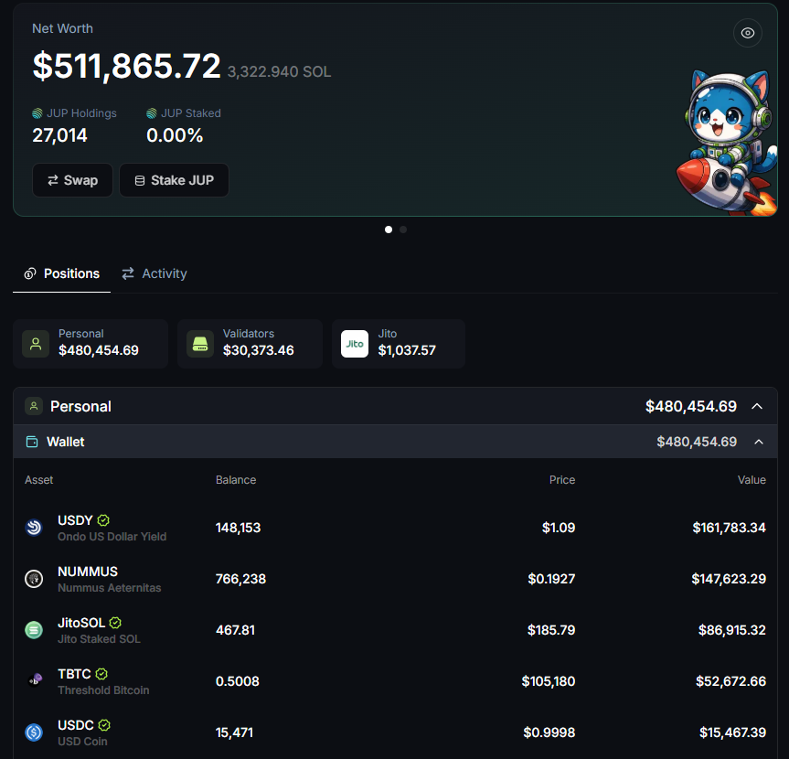Viewport: 789px width, 759px height.
Task: Click the USDY verified badge
Action: tap(103, 520)
